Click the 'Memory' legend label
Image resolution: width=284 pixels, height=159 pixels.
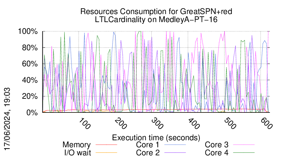pos(77,145)
